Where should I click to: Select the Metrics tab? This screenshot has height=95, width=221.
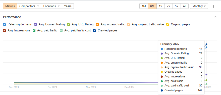[x=10, y=6]
